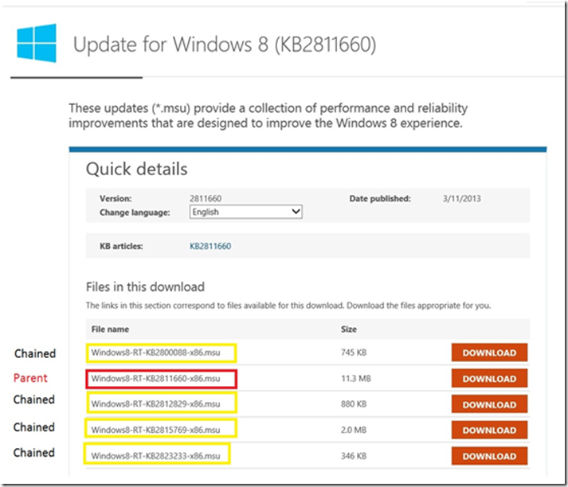Image resolution: width=568 pixels, height=487 pixels.
Task: Click the Size column header
Action: pyautogui.click(x=348, y=329)
